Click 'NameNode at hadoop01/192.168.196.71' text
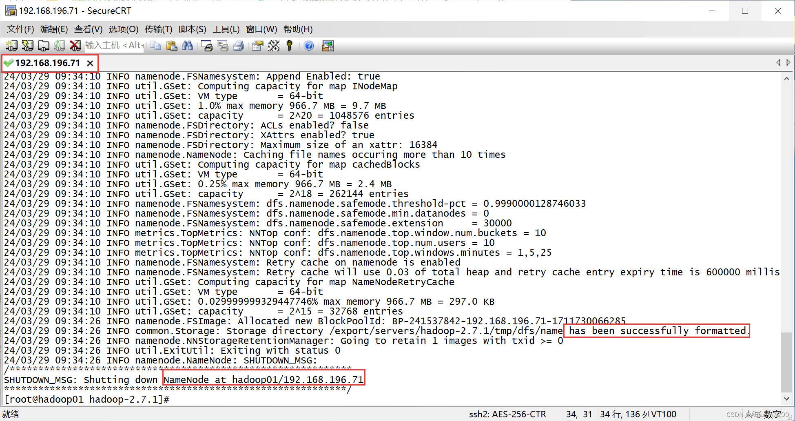 pos(264,380)
